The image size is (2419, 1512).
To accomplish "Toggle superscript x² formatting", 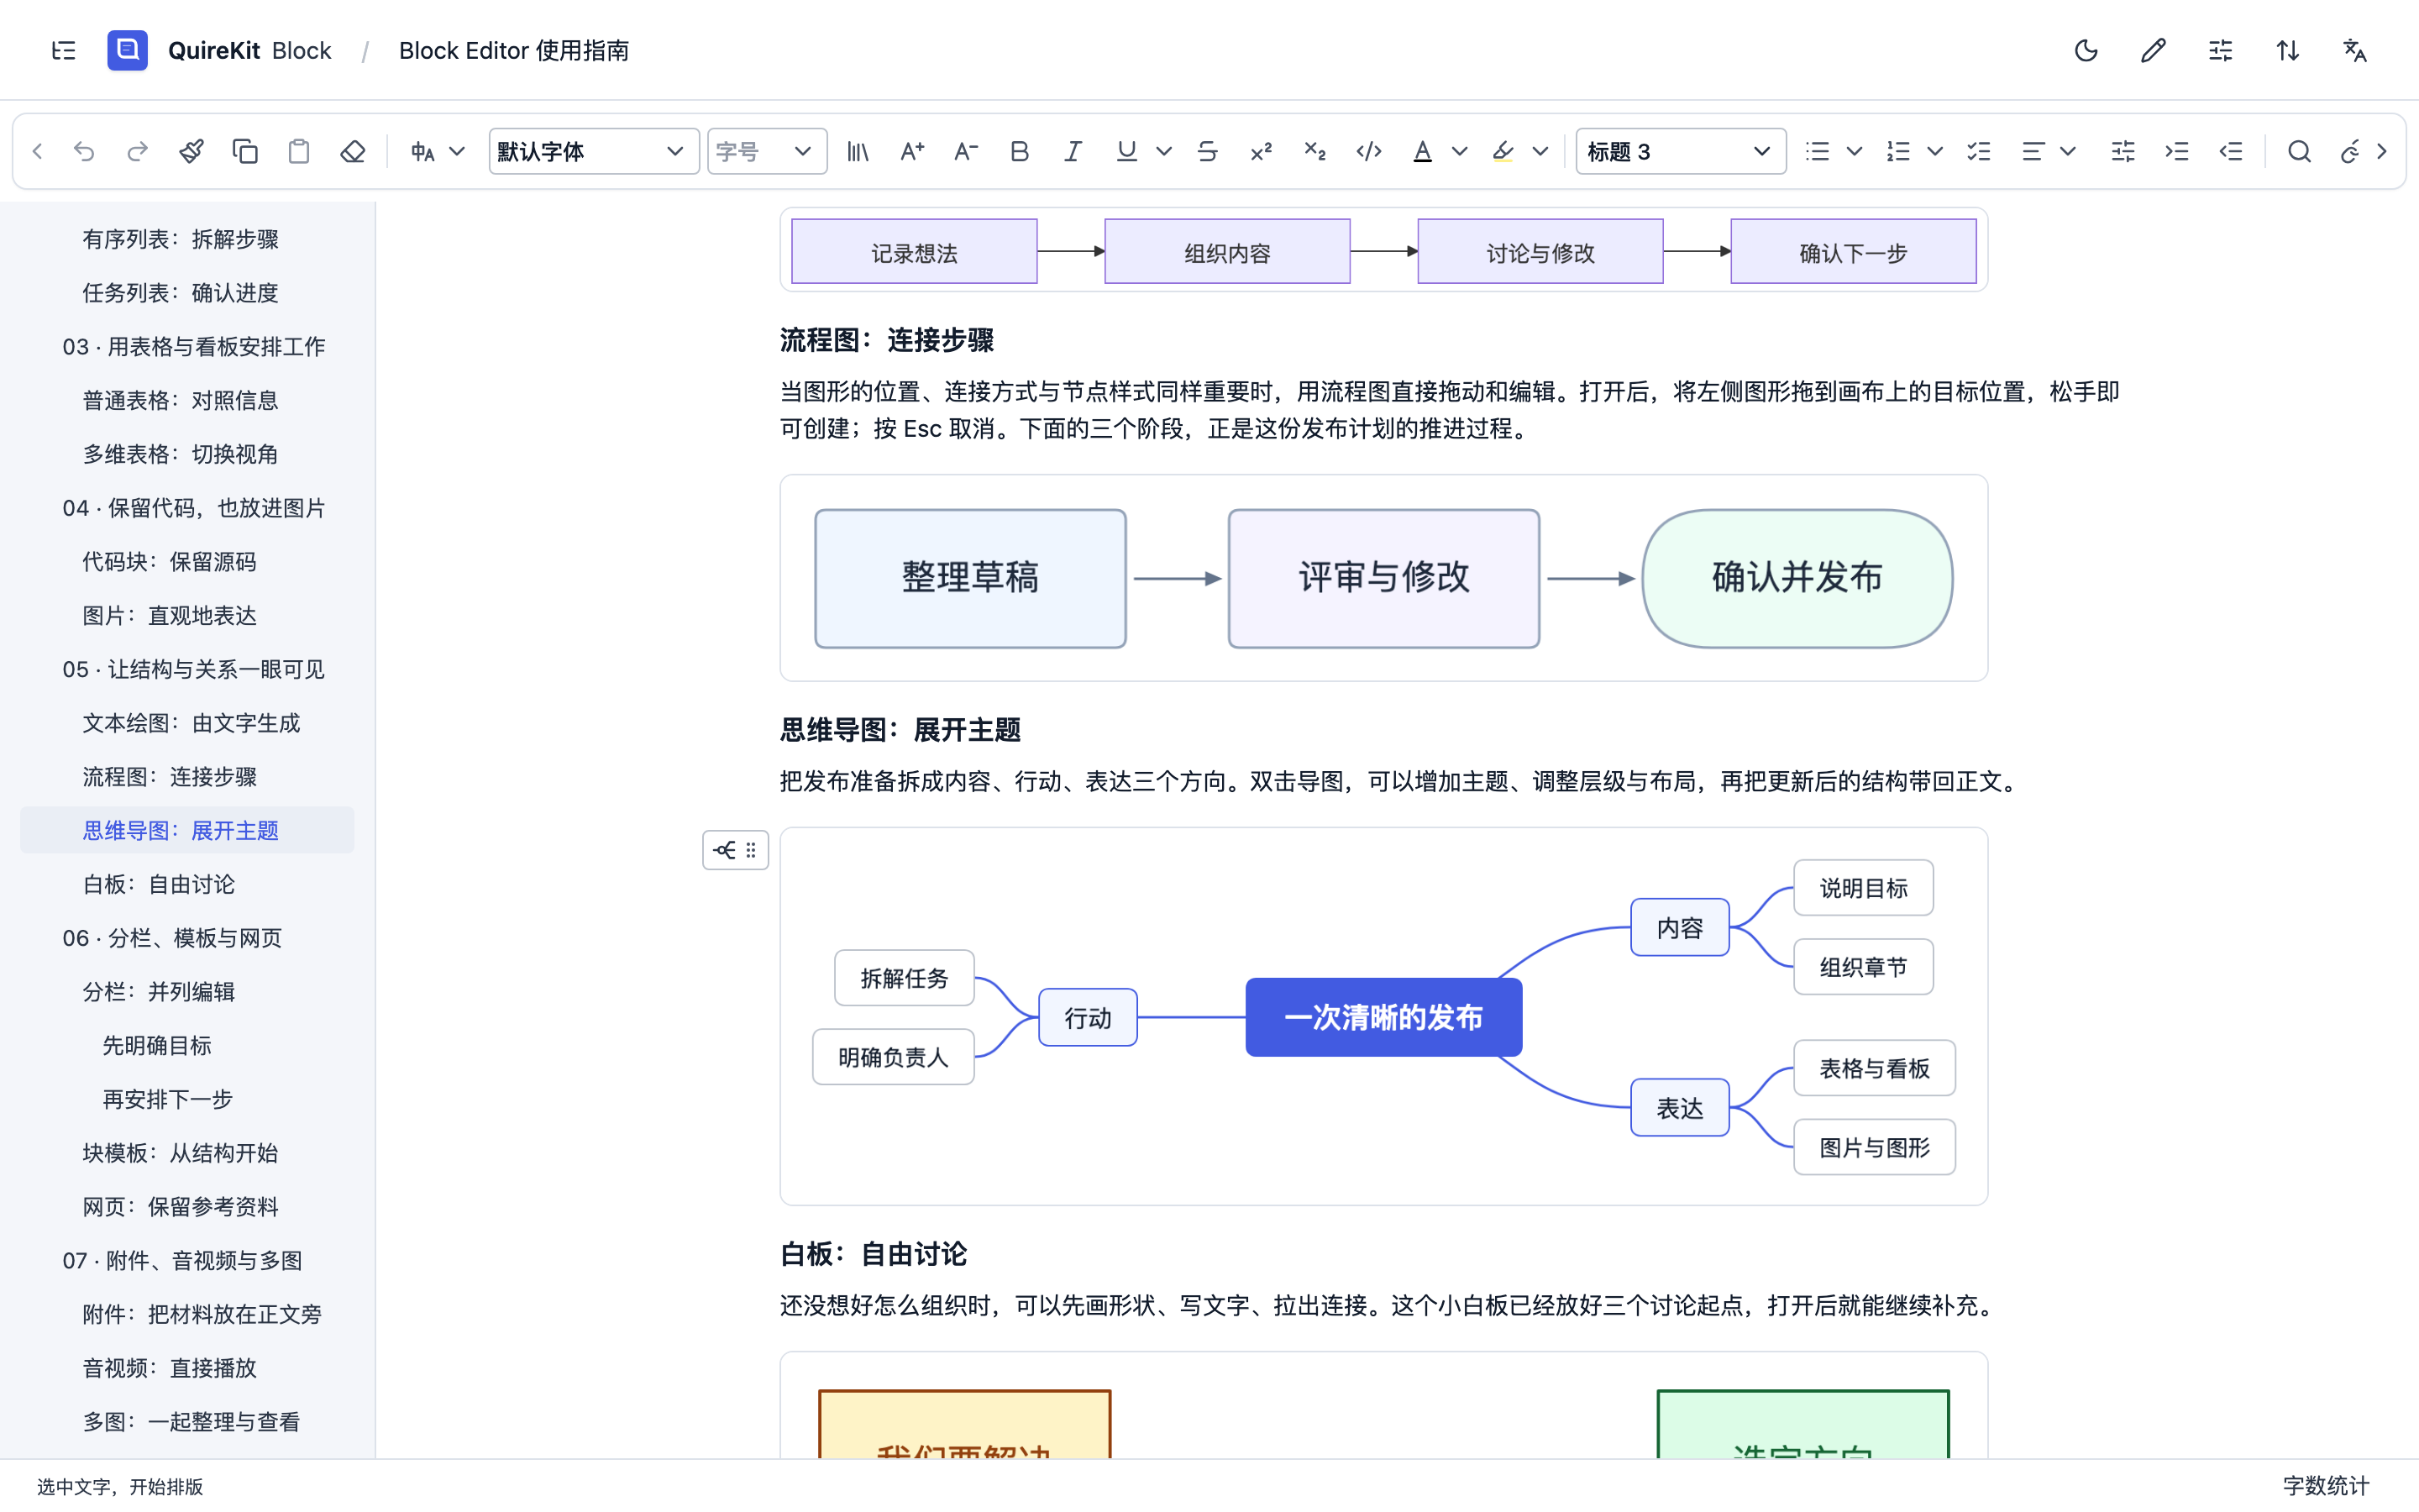I will pos(1262,151).
